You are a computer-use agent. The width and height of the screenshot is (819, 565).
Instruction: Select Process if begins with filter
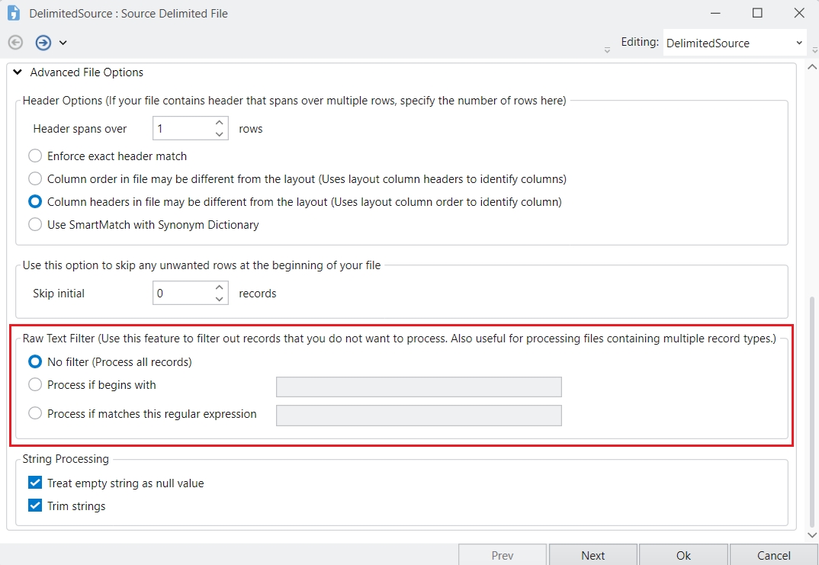click(35, 385)
